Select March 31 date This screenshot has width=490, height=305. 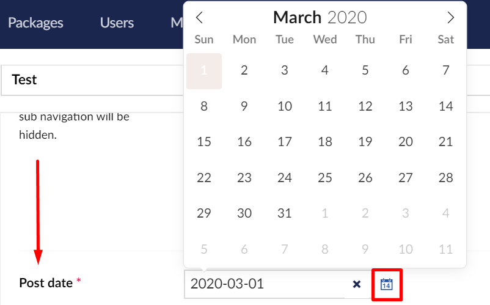tap(284, 213)
